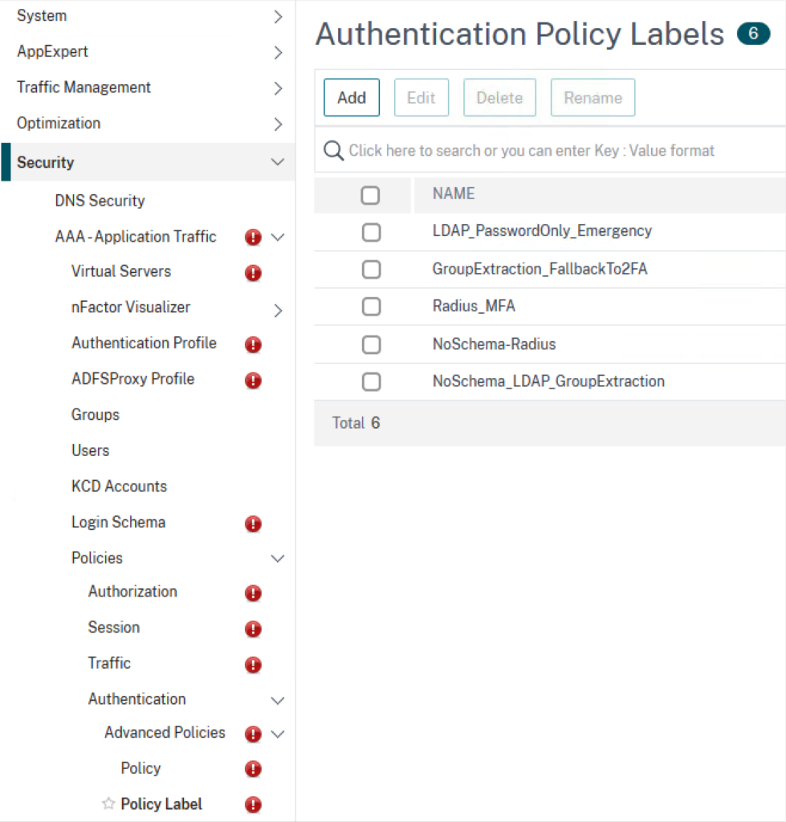
Task: Click alert icon beside ADFSProxy Profile
Action: pos(253,380)
